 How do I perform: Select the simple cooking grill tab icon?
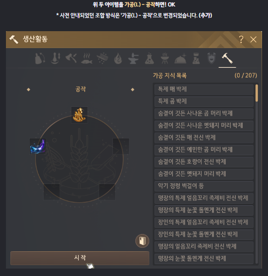[x=165, y=58]
